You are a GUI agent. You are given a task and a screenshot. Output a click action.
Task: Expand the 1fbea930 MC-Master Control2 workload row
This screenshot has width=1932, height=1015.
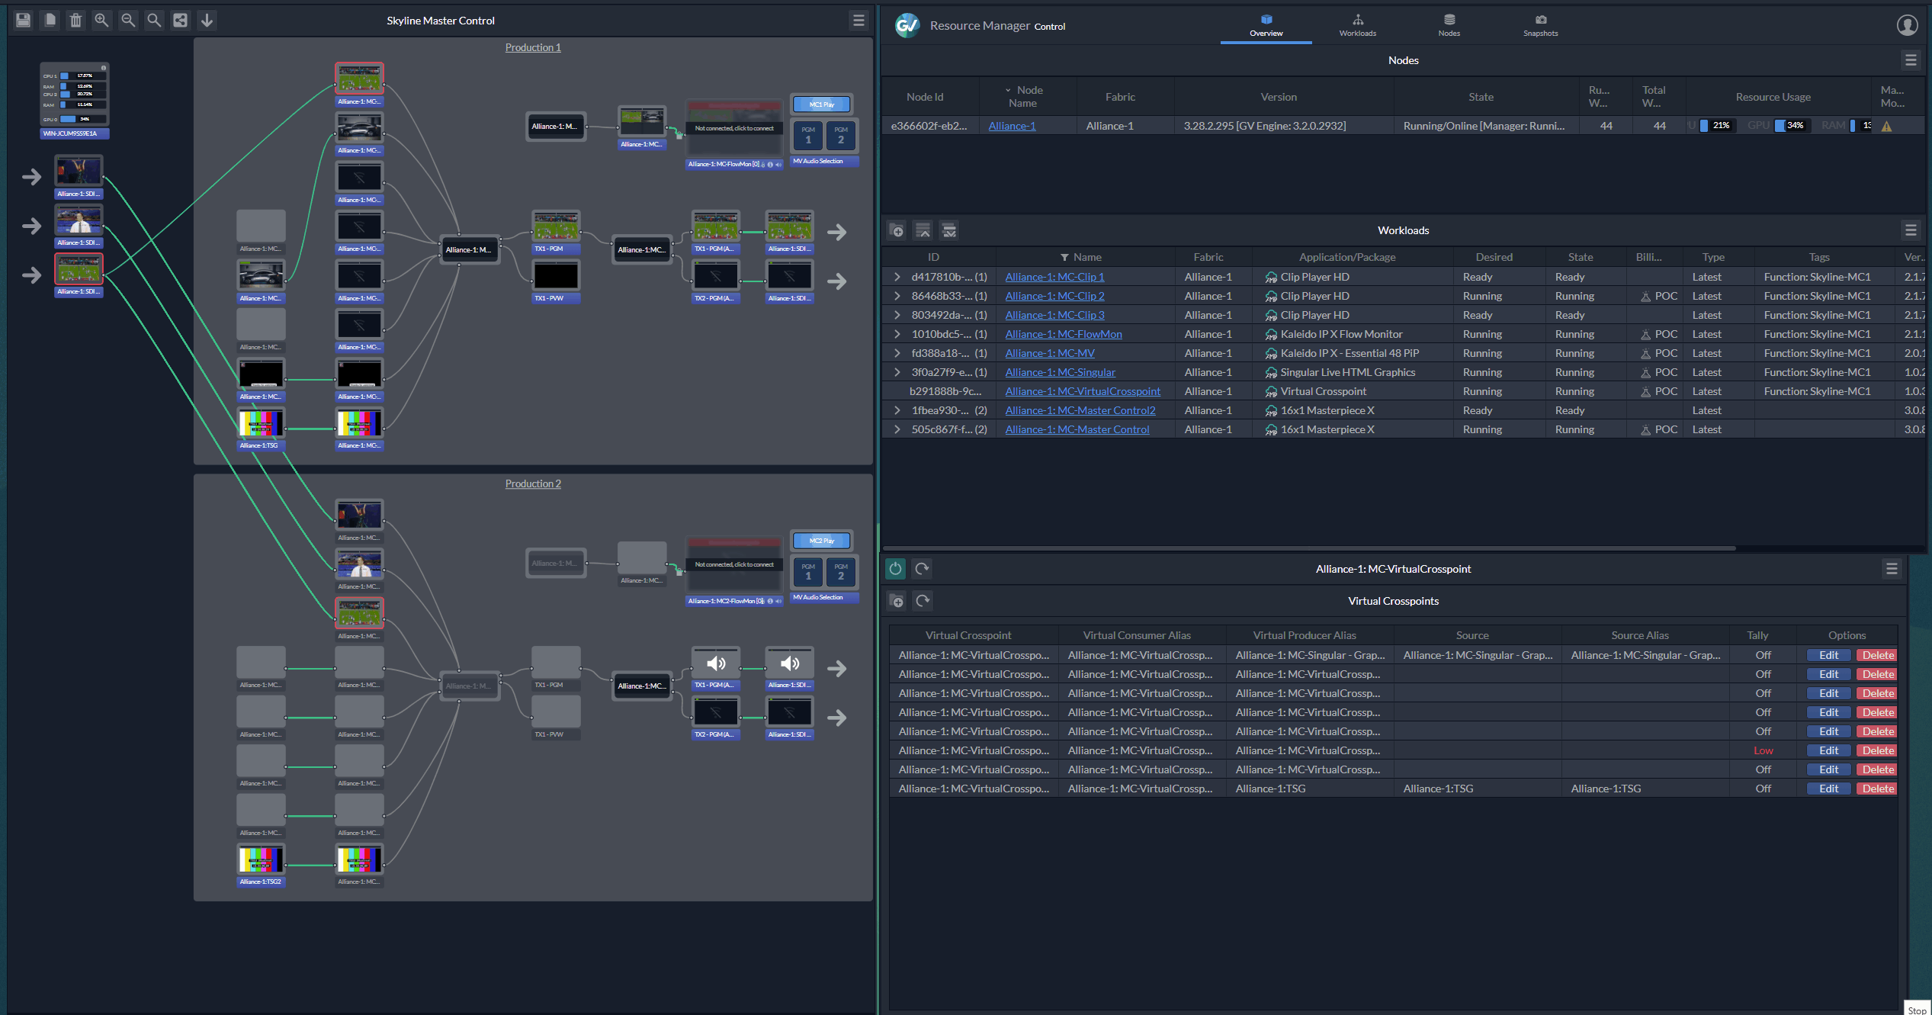point(897,410)
